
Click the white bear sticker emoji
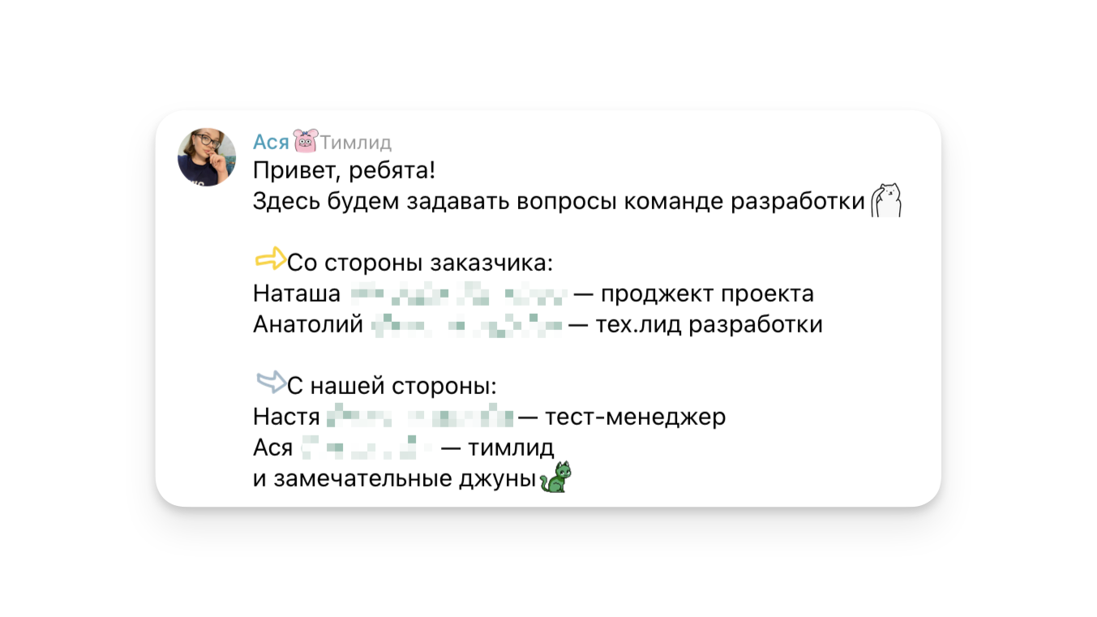(886, 200)
